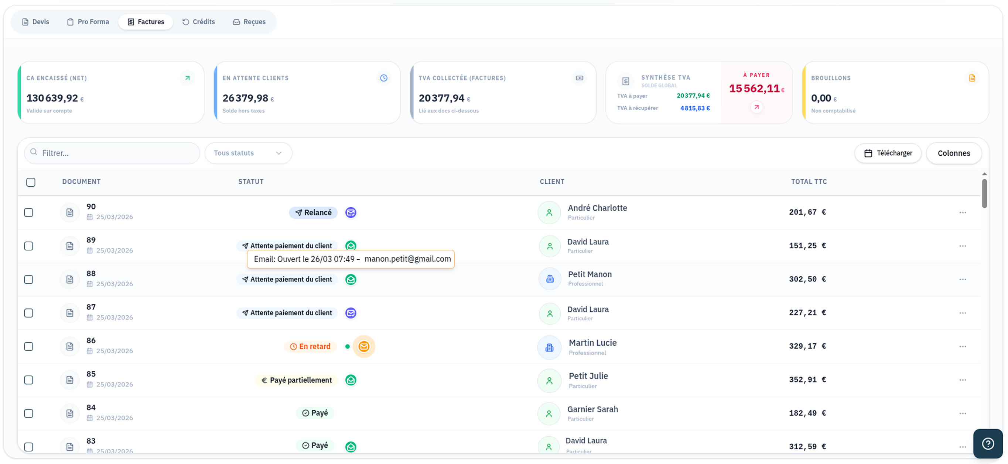The width and height of the screenshot is (1008, 464).
Task: Click the orange email icon on invoice 86
Action: [363, 346]
